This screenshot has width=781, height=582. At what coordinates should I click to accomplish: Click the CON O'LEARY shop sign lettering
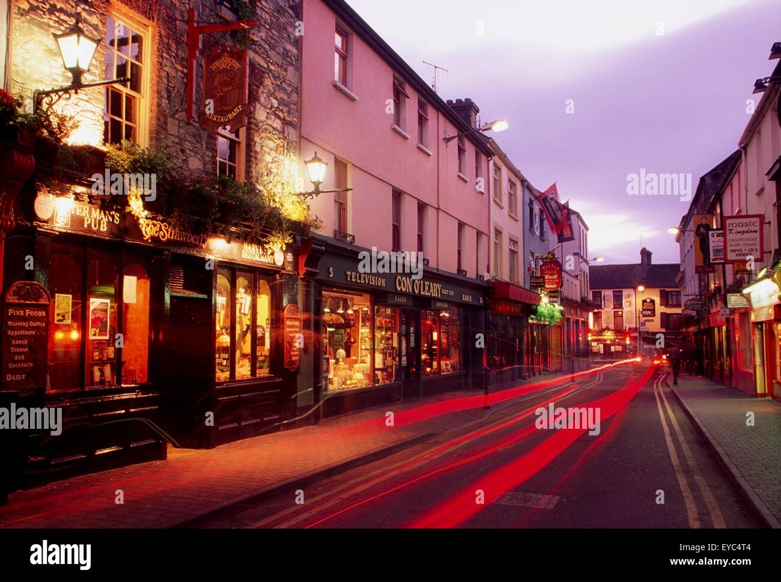coord(418,288)
